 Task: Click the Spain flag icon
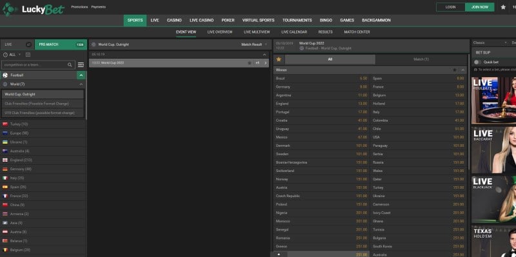tap(5, 187)
